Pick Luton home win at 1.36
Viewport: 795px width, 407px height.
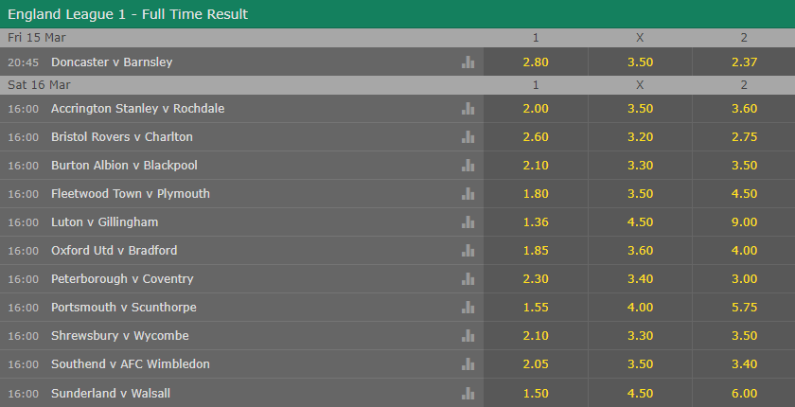coord(536,222)
